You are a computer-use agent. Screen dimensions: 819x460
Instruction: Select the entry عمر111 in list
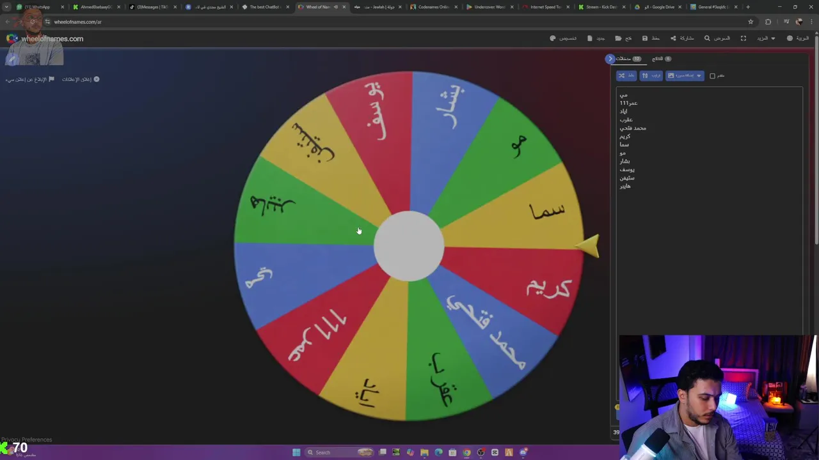click(x=628, y=103)
